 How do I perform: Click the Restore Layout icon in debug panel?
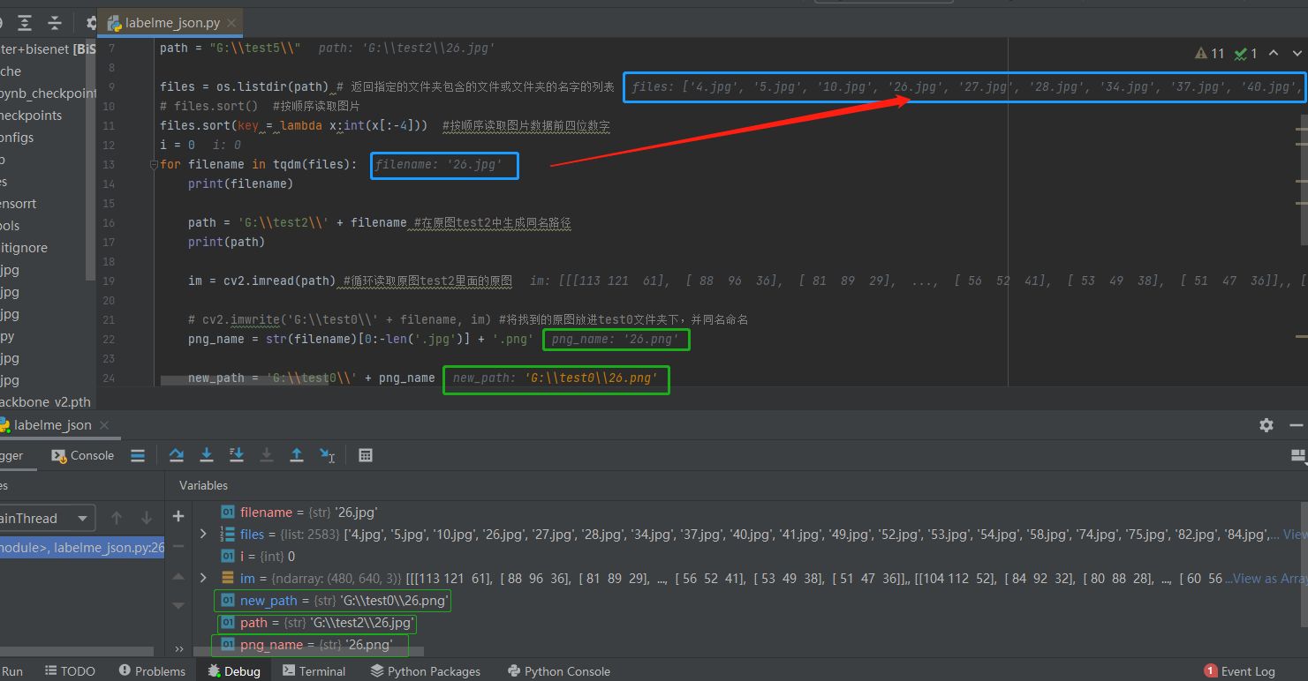(1298, 456)
